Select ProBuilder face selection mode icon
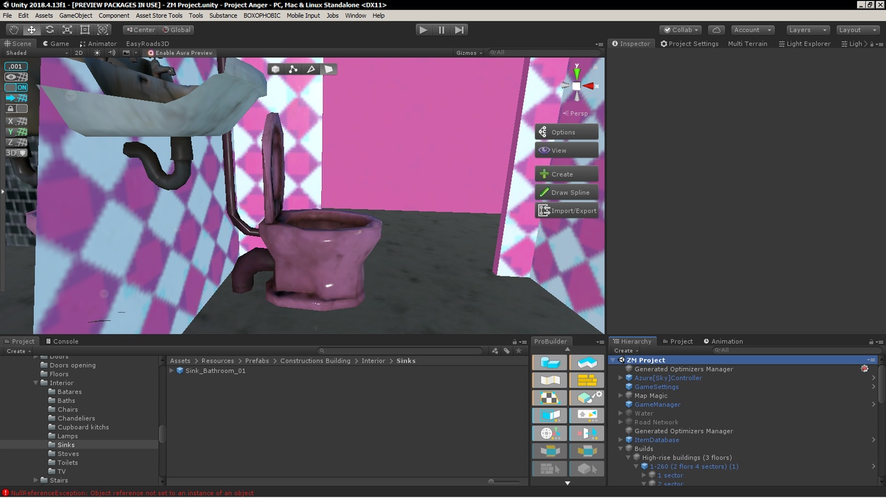This screenshot has height=498, width=886. [329, 69]
